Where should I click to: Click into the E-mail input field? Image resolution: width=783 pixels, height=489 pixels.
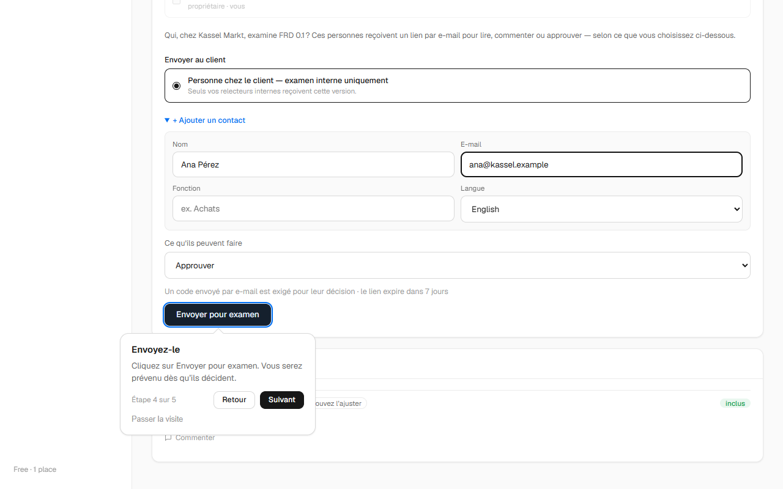click(601, 164)
